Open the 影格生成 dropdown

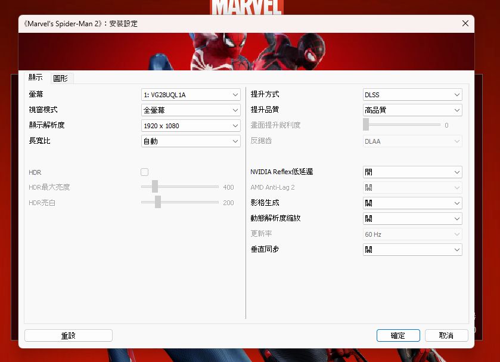412,203
